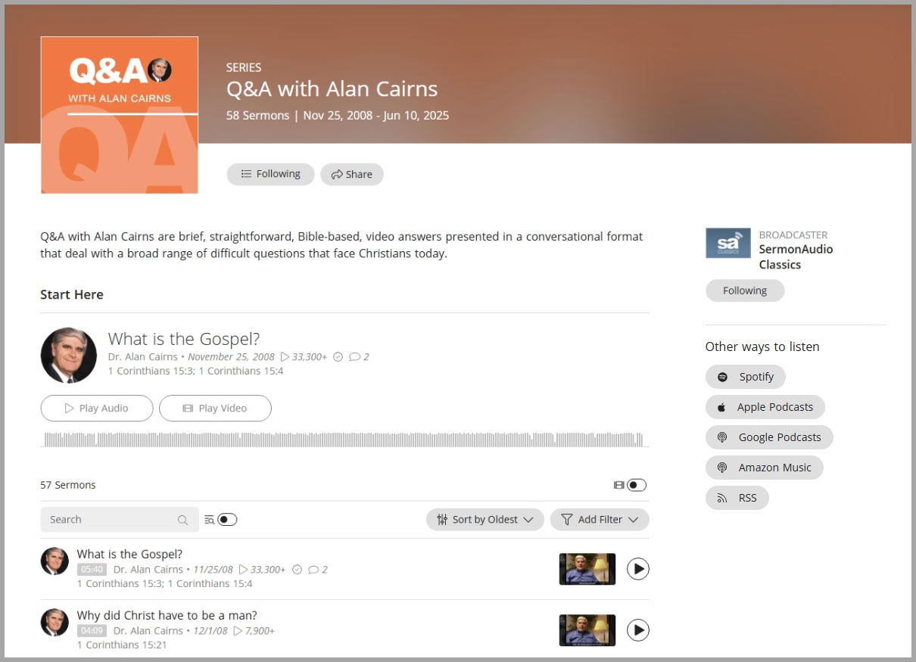Click the RSS feed icon

pos(722,498)
